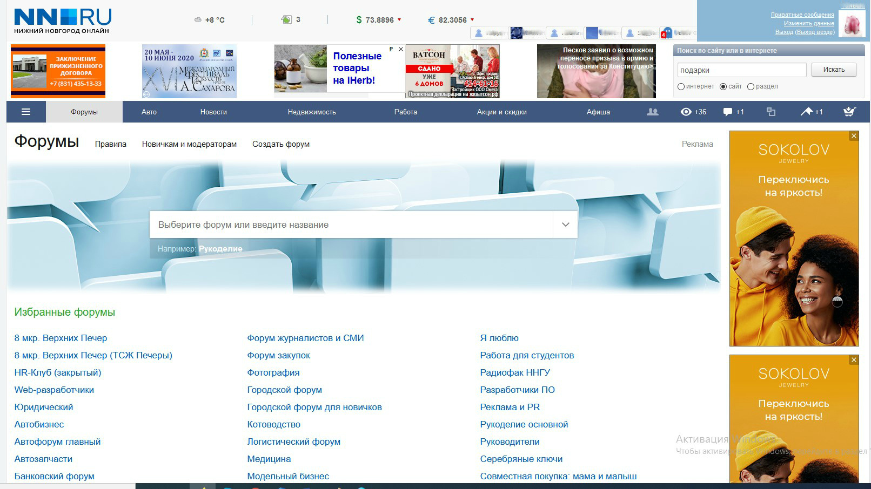
Task: Close the lower SOKOLOV ad banner
Action: point(854,360)
